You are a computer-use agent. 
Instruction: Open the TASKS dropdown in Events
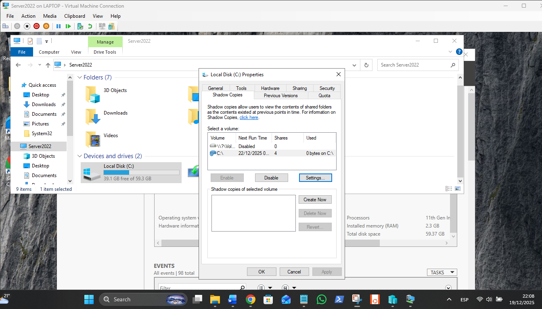click(x=442, y=273)
